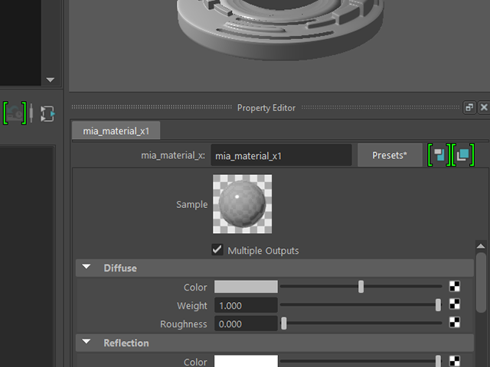Open the Diffuse Color swatch picker
This screenshot has width=490, height=367.
pos(246,287)
